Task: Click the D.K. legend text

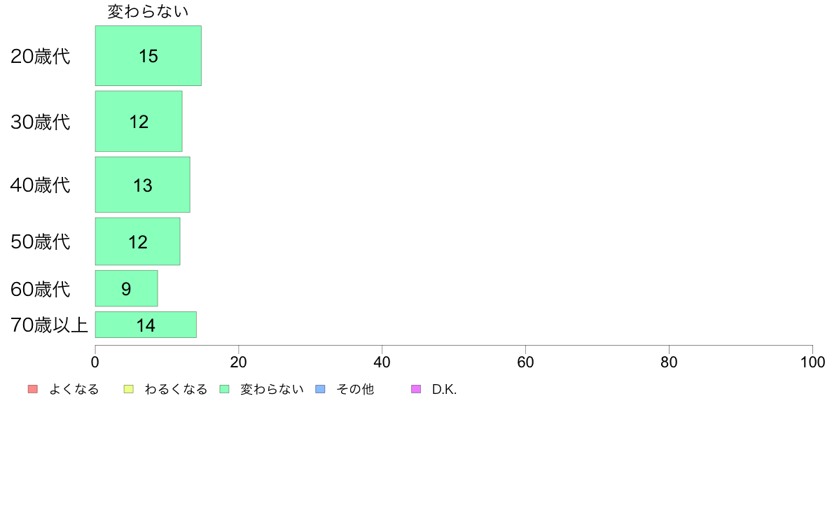Action: pyautogui.click(x=444, y=389)
